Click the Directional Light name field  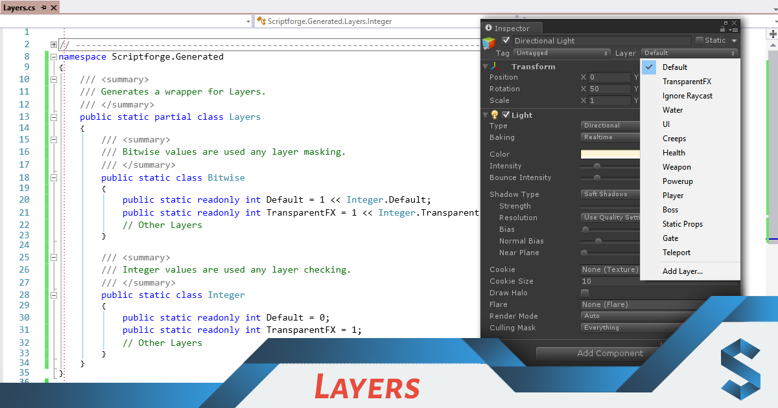pos(603,40)
